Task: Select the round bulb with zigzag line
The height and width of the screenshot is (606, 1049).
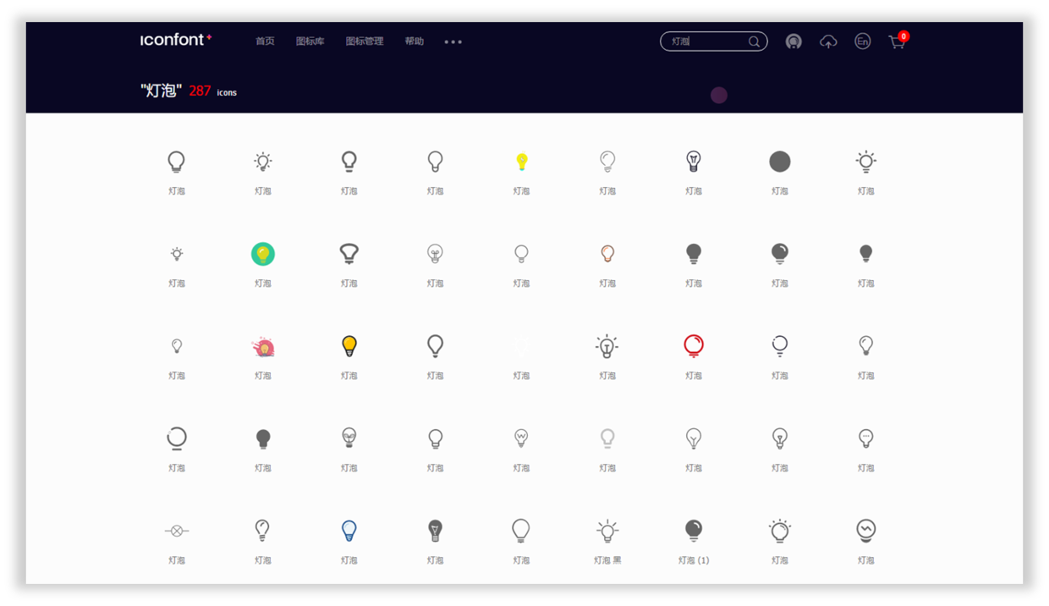Action: tap(866, 530)
